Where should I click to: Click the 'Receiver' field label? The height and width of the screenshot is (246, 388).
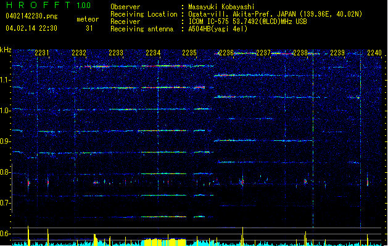tap(125, 22)
